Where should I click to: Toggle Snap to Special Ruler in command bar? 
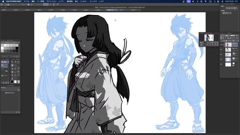coord(47,4)
